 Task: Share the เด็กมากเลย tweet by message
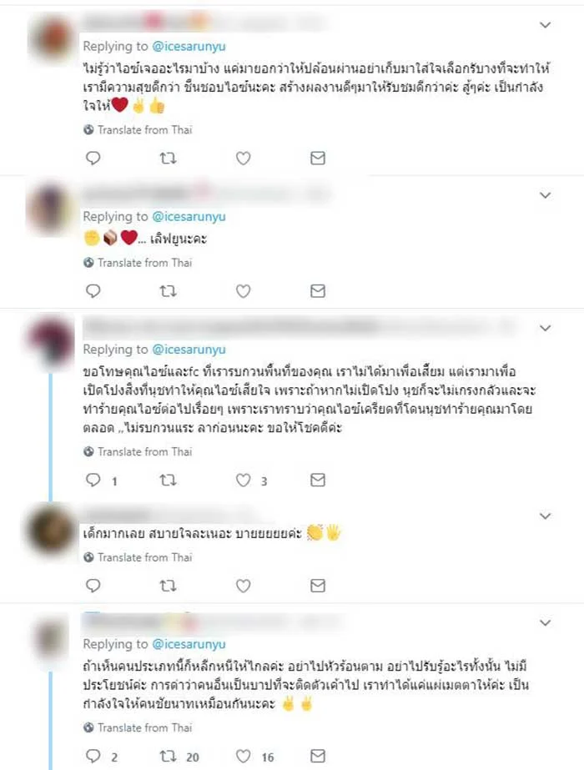point(318,586)
